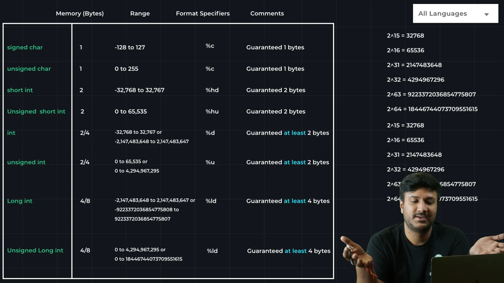Click the dropdown arrow beside All Languages
Image resolution: width=504 pixels, height=283 pixels.
click(x=486, y=14)
